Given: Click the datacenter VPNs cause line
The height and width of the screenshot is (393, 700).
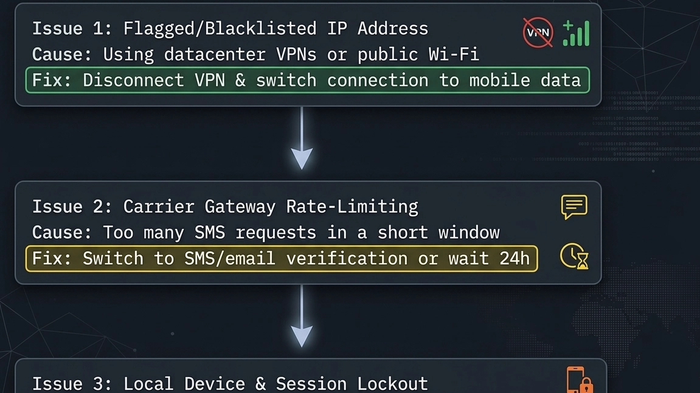Looking at the screenshot, I should [255, 55].
